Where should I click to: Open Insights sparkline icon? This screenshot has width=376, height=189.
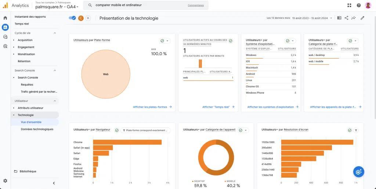tap(354, 18)
